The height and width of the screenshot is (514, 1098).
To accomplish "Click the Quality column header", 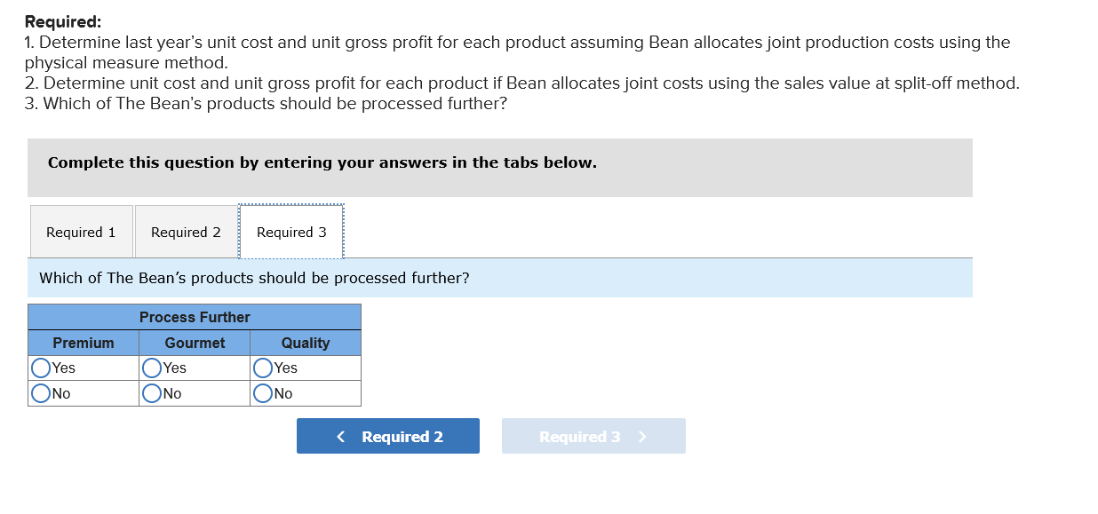I will [306, 343].
